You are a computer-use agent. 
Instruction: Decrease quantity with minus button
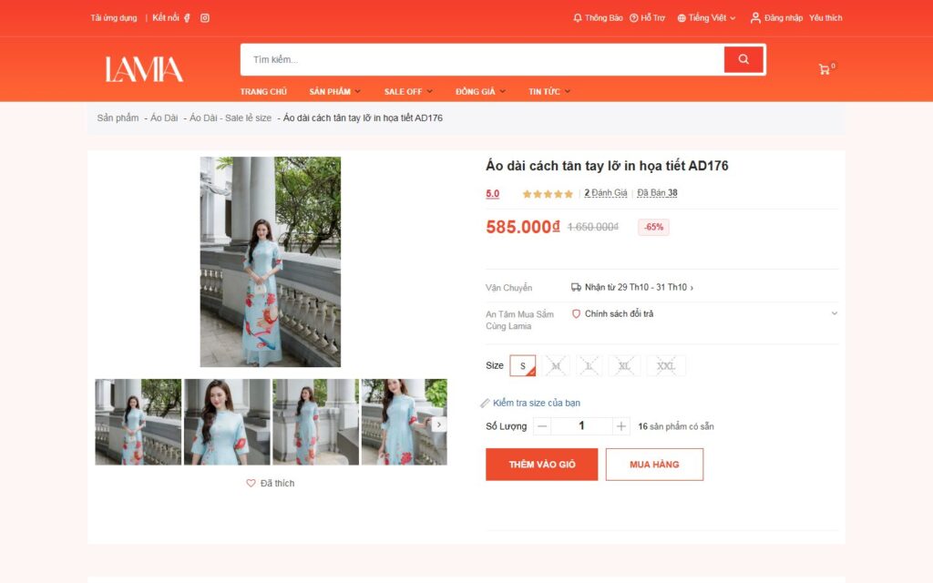tap(542, 426)
